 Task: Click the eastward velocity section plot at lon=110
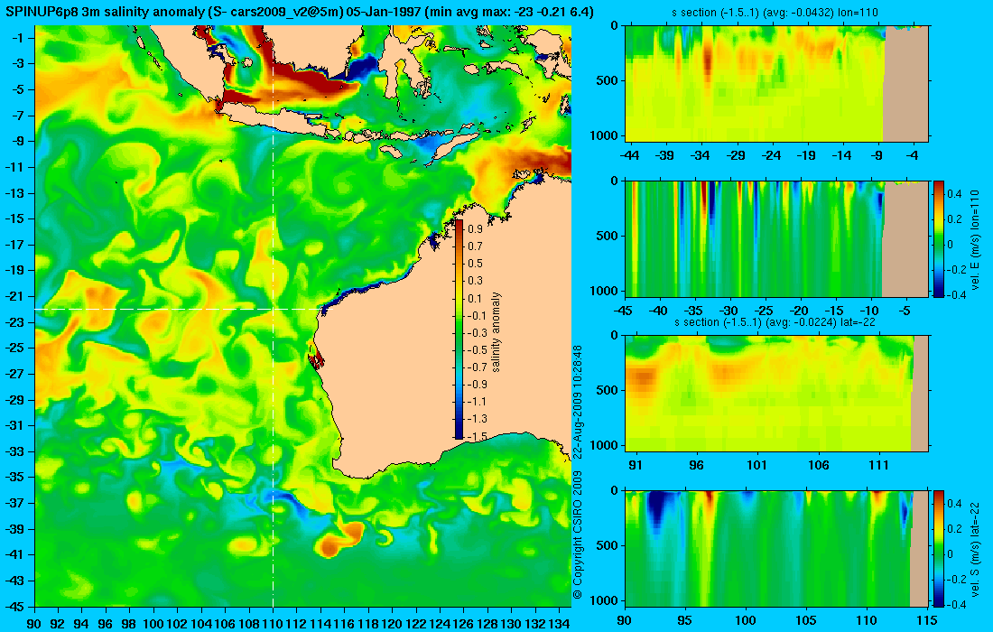coord(777,238)
